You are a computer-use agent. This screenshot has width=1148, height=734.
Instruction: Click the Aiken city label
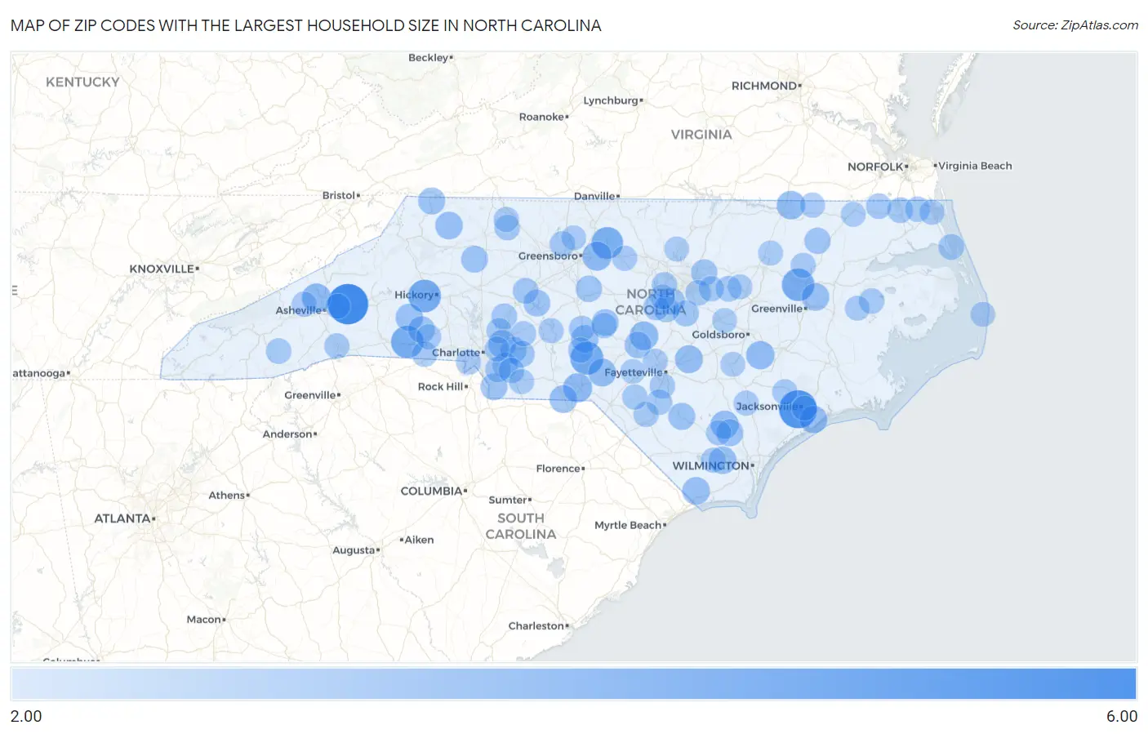point(419,540)
